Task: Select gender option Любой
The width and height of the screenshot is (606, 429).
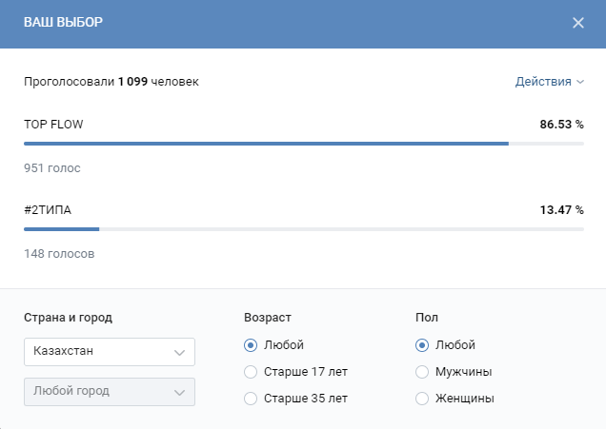Action: (x=422, y=345)
